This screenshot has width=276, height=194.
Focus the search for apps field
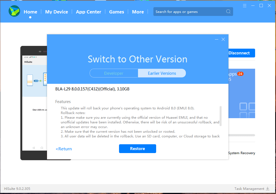pyautogui.click(x=193, y=12)
